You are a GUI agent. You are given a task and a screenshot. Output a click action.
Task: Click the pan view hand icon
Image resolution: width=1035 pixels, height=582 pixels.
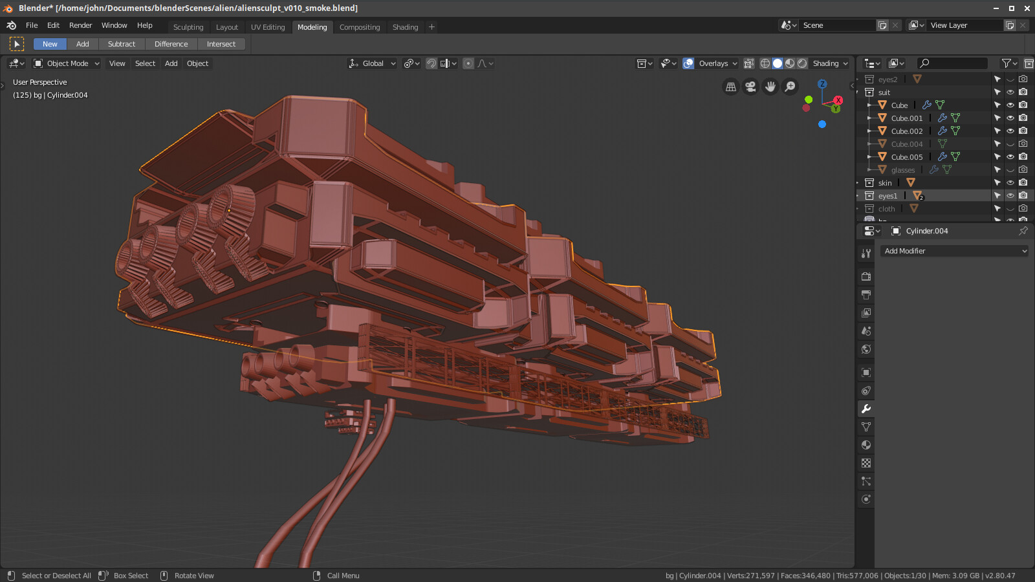(770, 87)
